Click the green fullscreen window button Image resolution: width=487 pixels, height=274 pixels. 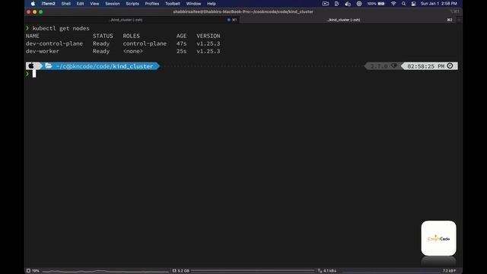point(40,12)
